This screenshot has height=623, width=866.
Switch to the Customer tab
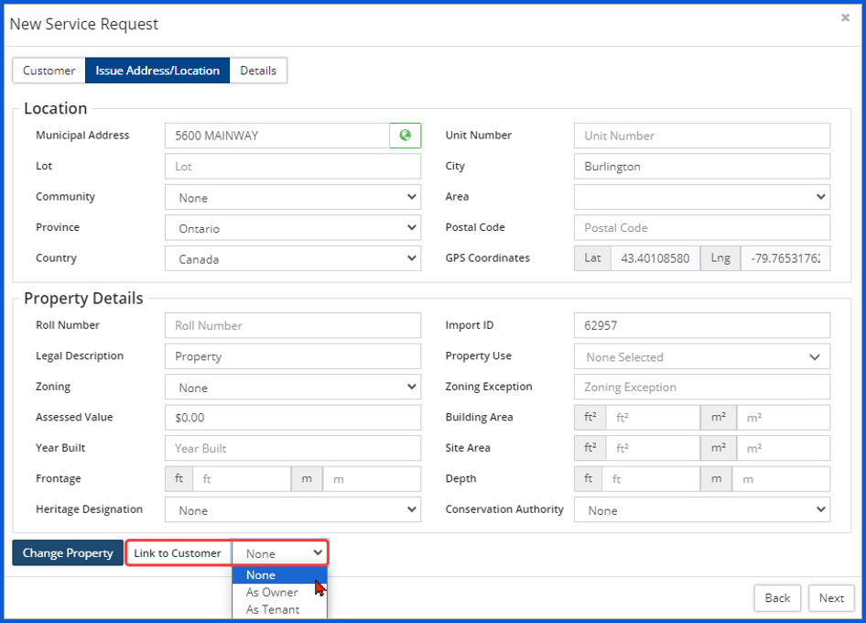click(49, 71)
